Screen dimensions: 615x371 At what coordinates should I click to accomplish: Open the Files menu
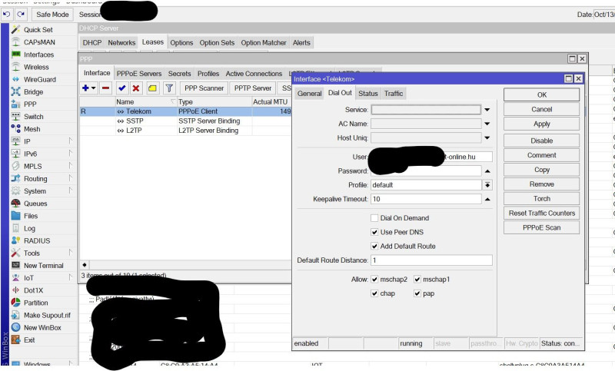click(31, 216)
